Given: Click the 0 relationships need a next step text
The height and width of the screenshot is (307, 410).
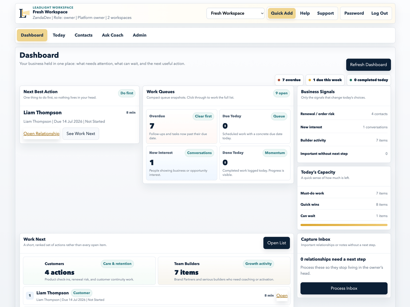Looking at the screenshot, I should (x=333, y=259).
